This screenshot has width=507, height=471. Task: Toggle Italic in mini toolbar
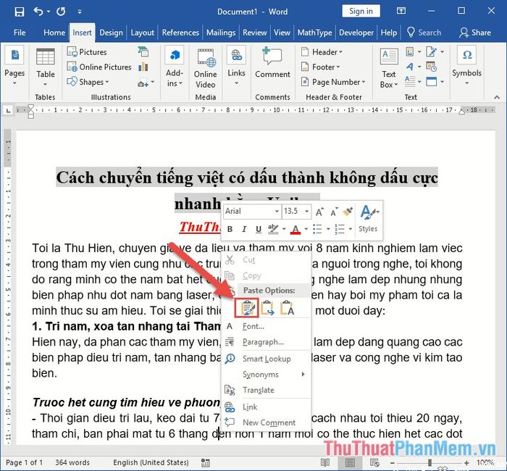point(244,230)
